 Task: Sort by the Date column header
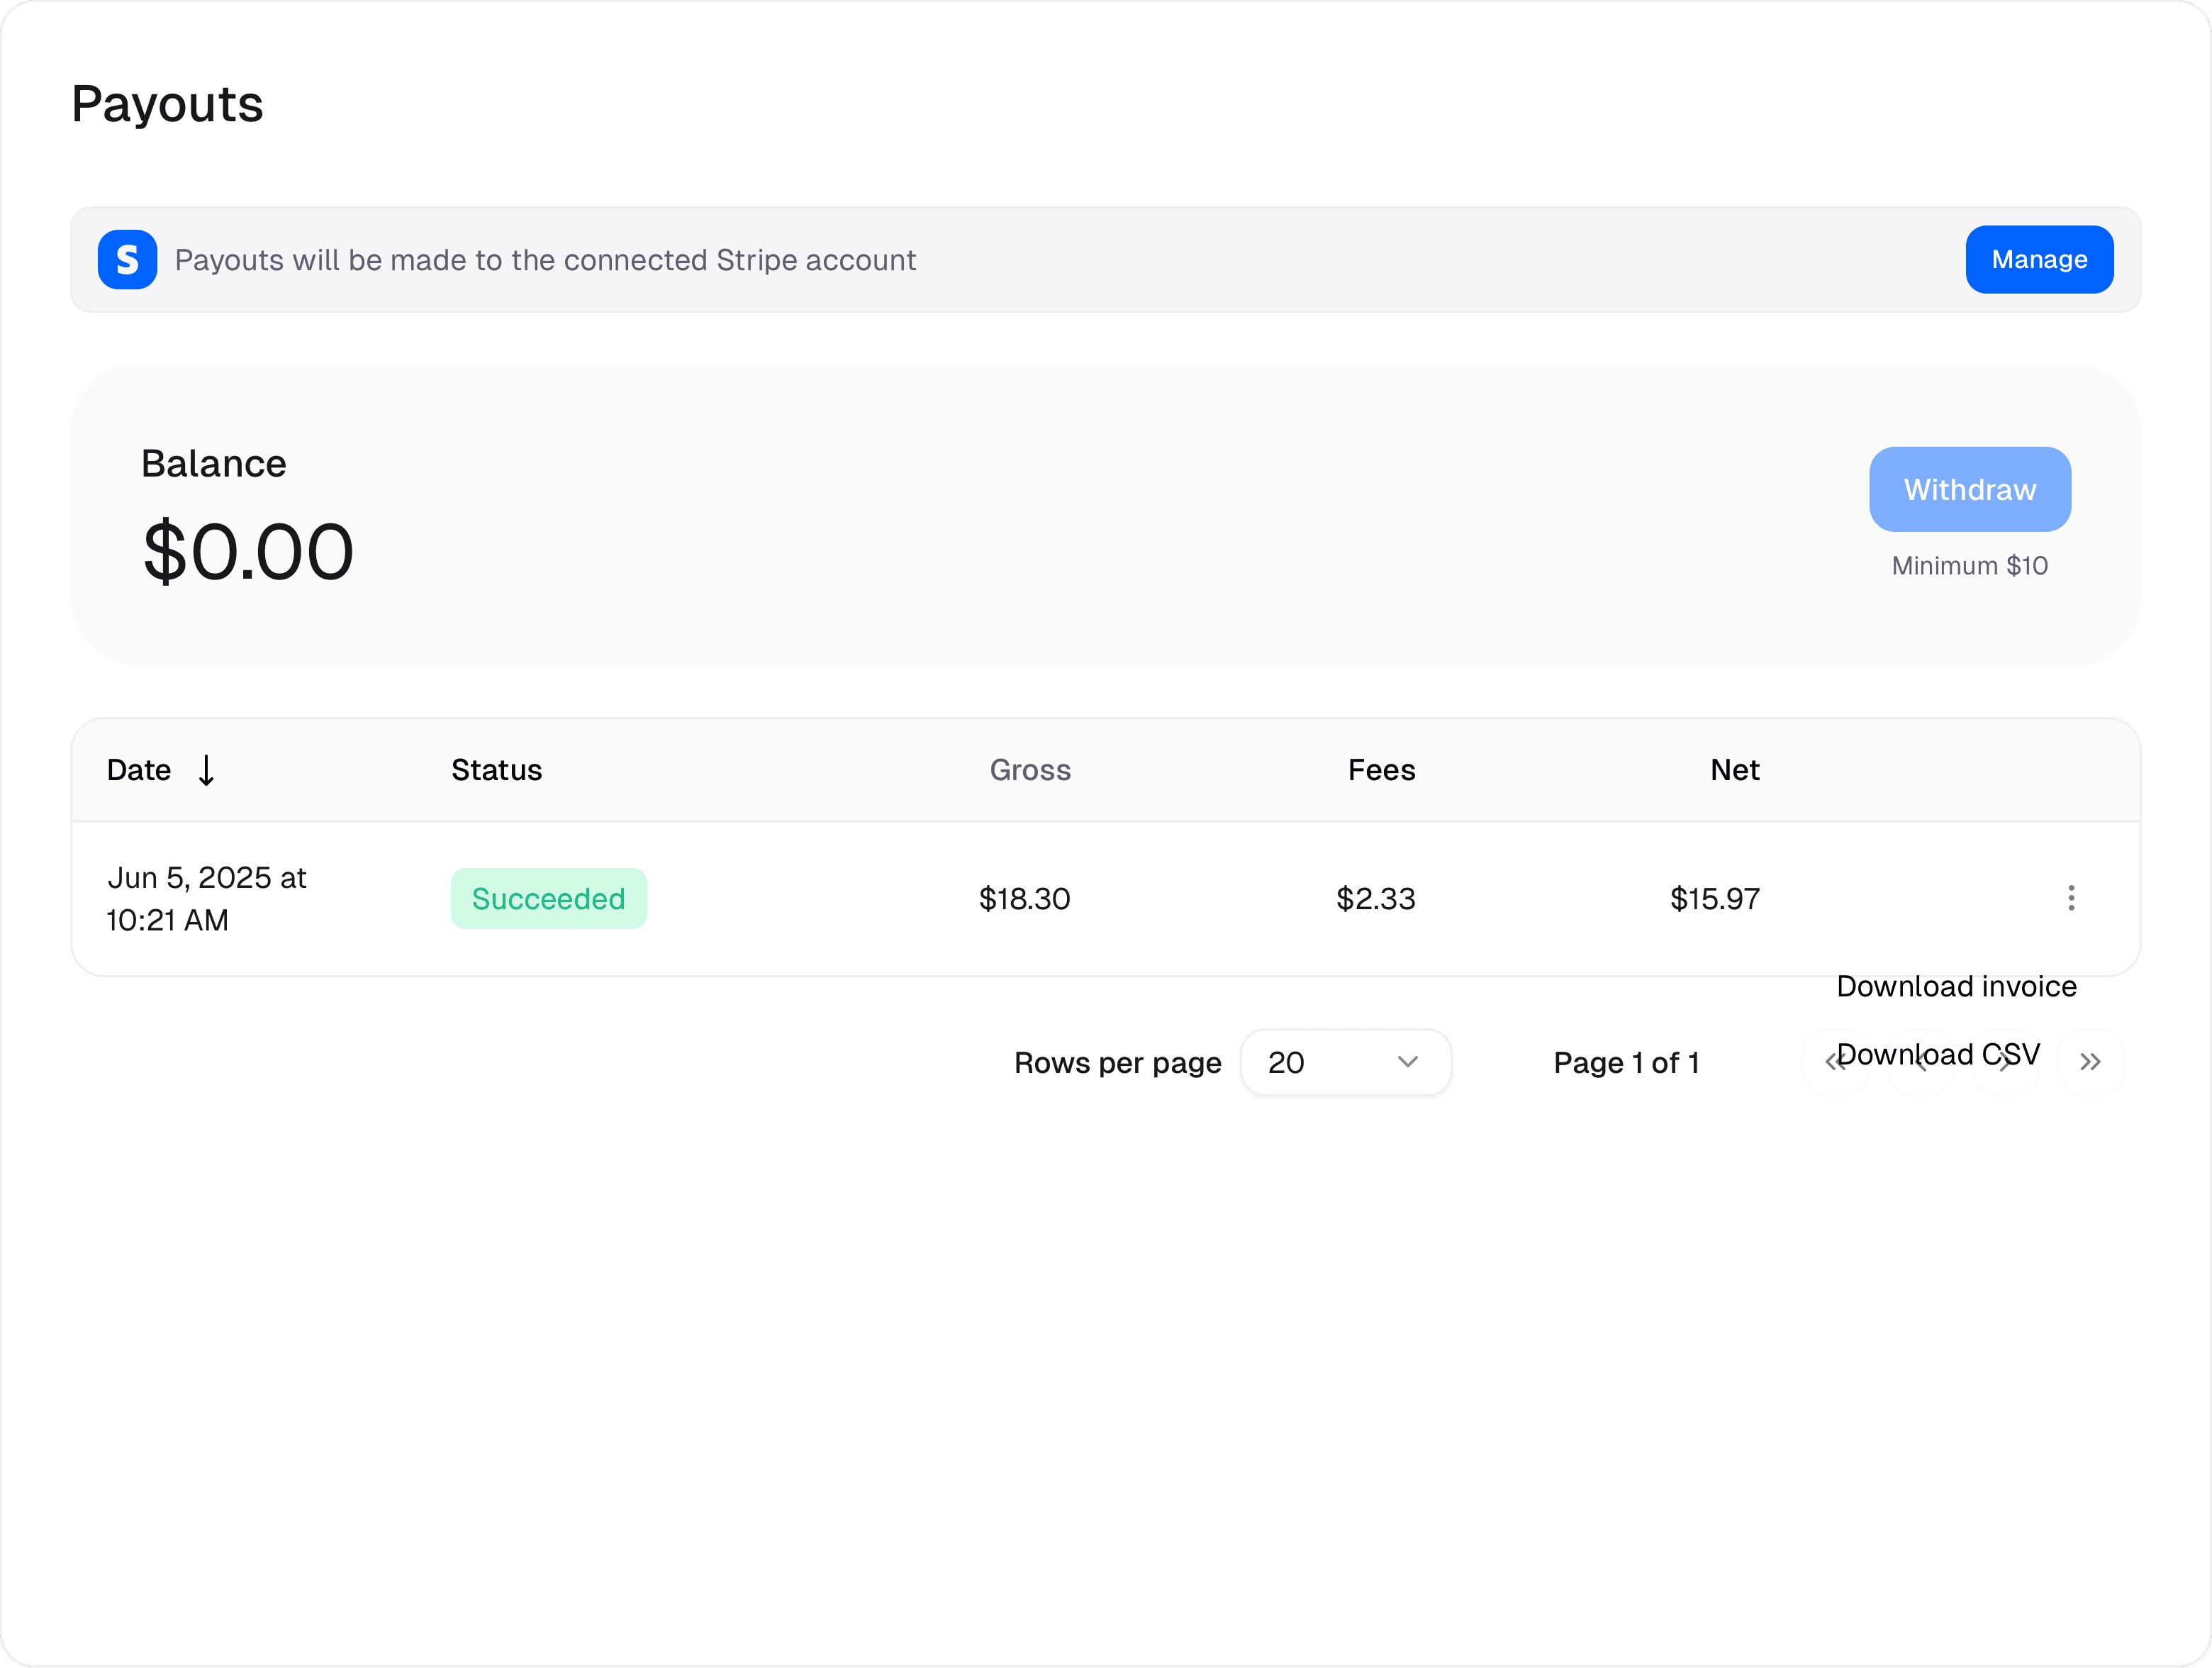pyautogui.click(x=139, y=770)
